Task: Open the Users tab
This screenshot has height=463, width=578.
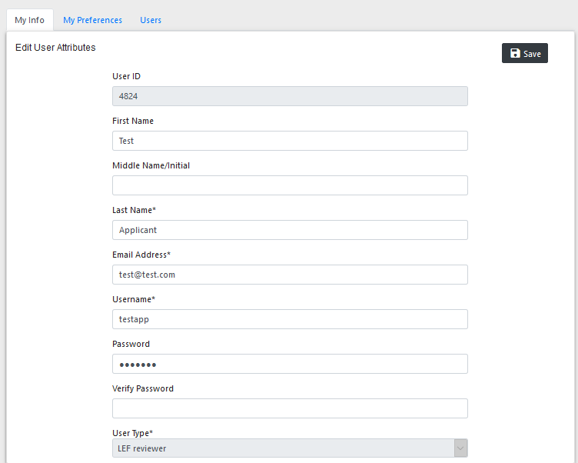Action: [151, 20]
